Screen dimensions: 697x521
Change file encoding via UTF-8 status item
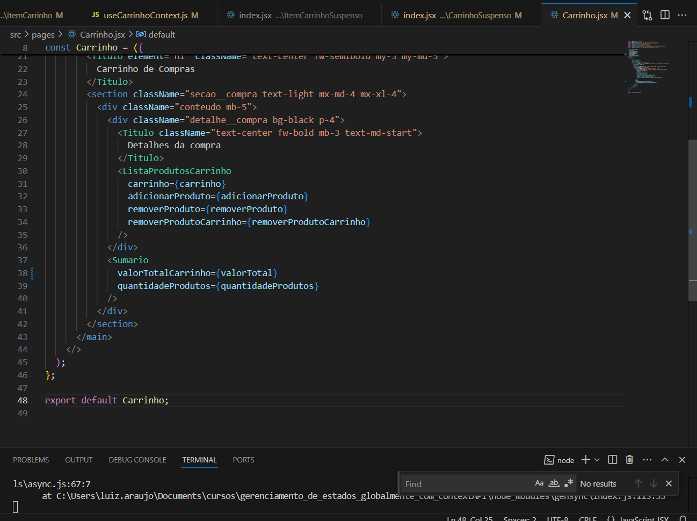(557, 518)
